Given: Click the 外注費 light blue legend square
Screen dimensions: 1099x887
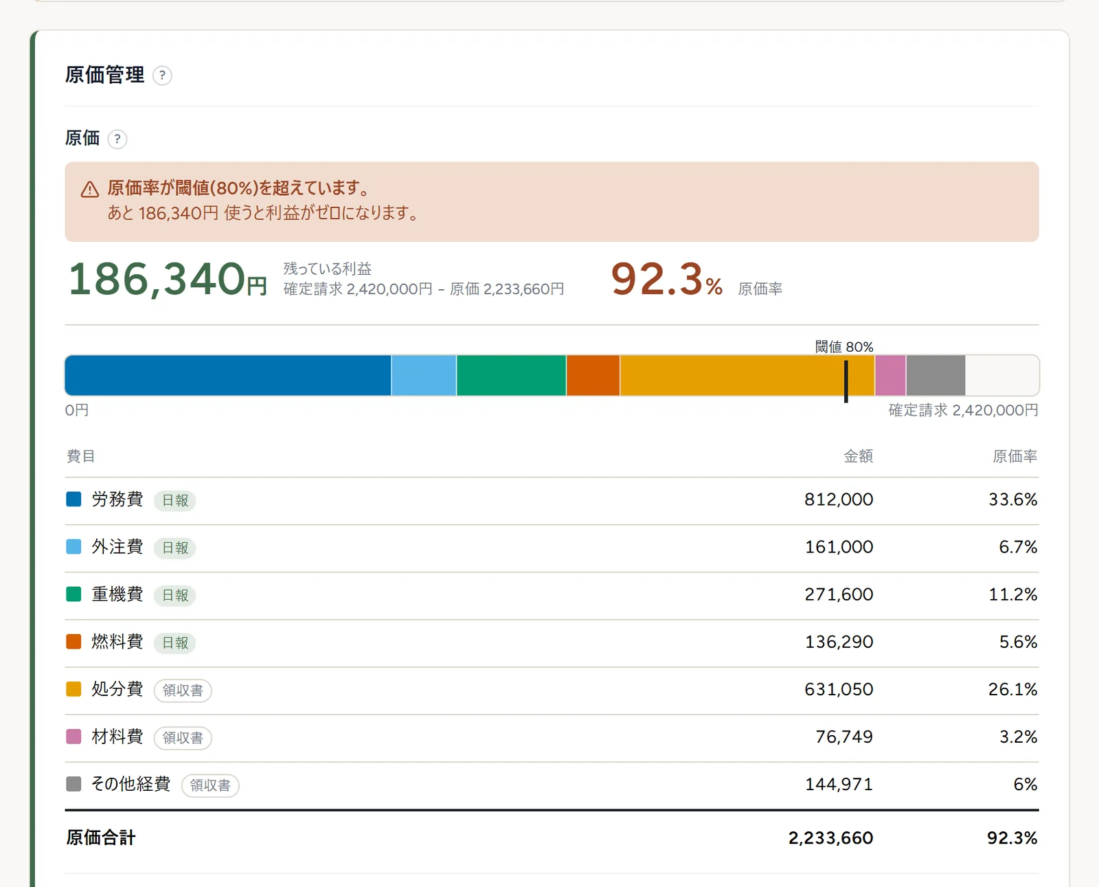Looking at the screenshot, I should [73, 547].
